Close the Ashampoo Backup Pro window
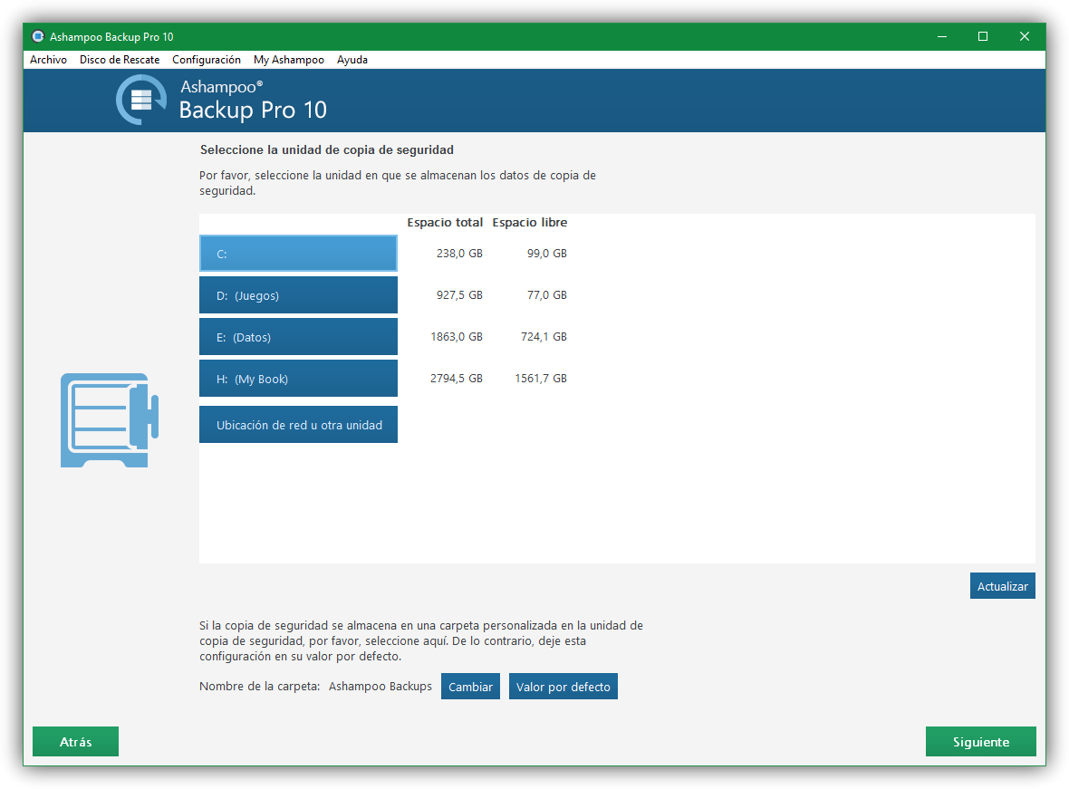Viewport: 1069px width, 789px height. (1024, 36)
